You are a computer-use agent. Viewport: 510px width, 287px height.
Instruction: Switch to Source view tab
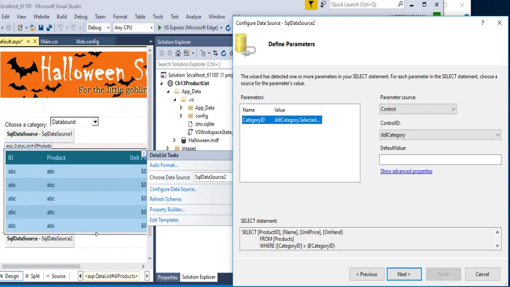[56, 276]
